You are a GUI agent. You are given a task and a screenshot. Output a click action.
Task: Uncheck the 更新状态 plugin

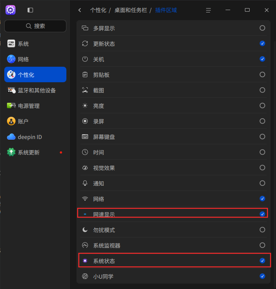(x=262, y=43)
